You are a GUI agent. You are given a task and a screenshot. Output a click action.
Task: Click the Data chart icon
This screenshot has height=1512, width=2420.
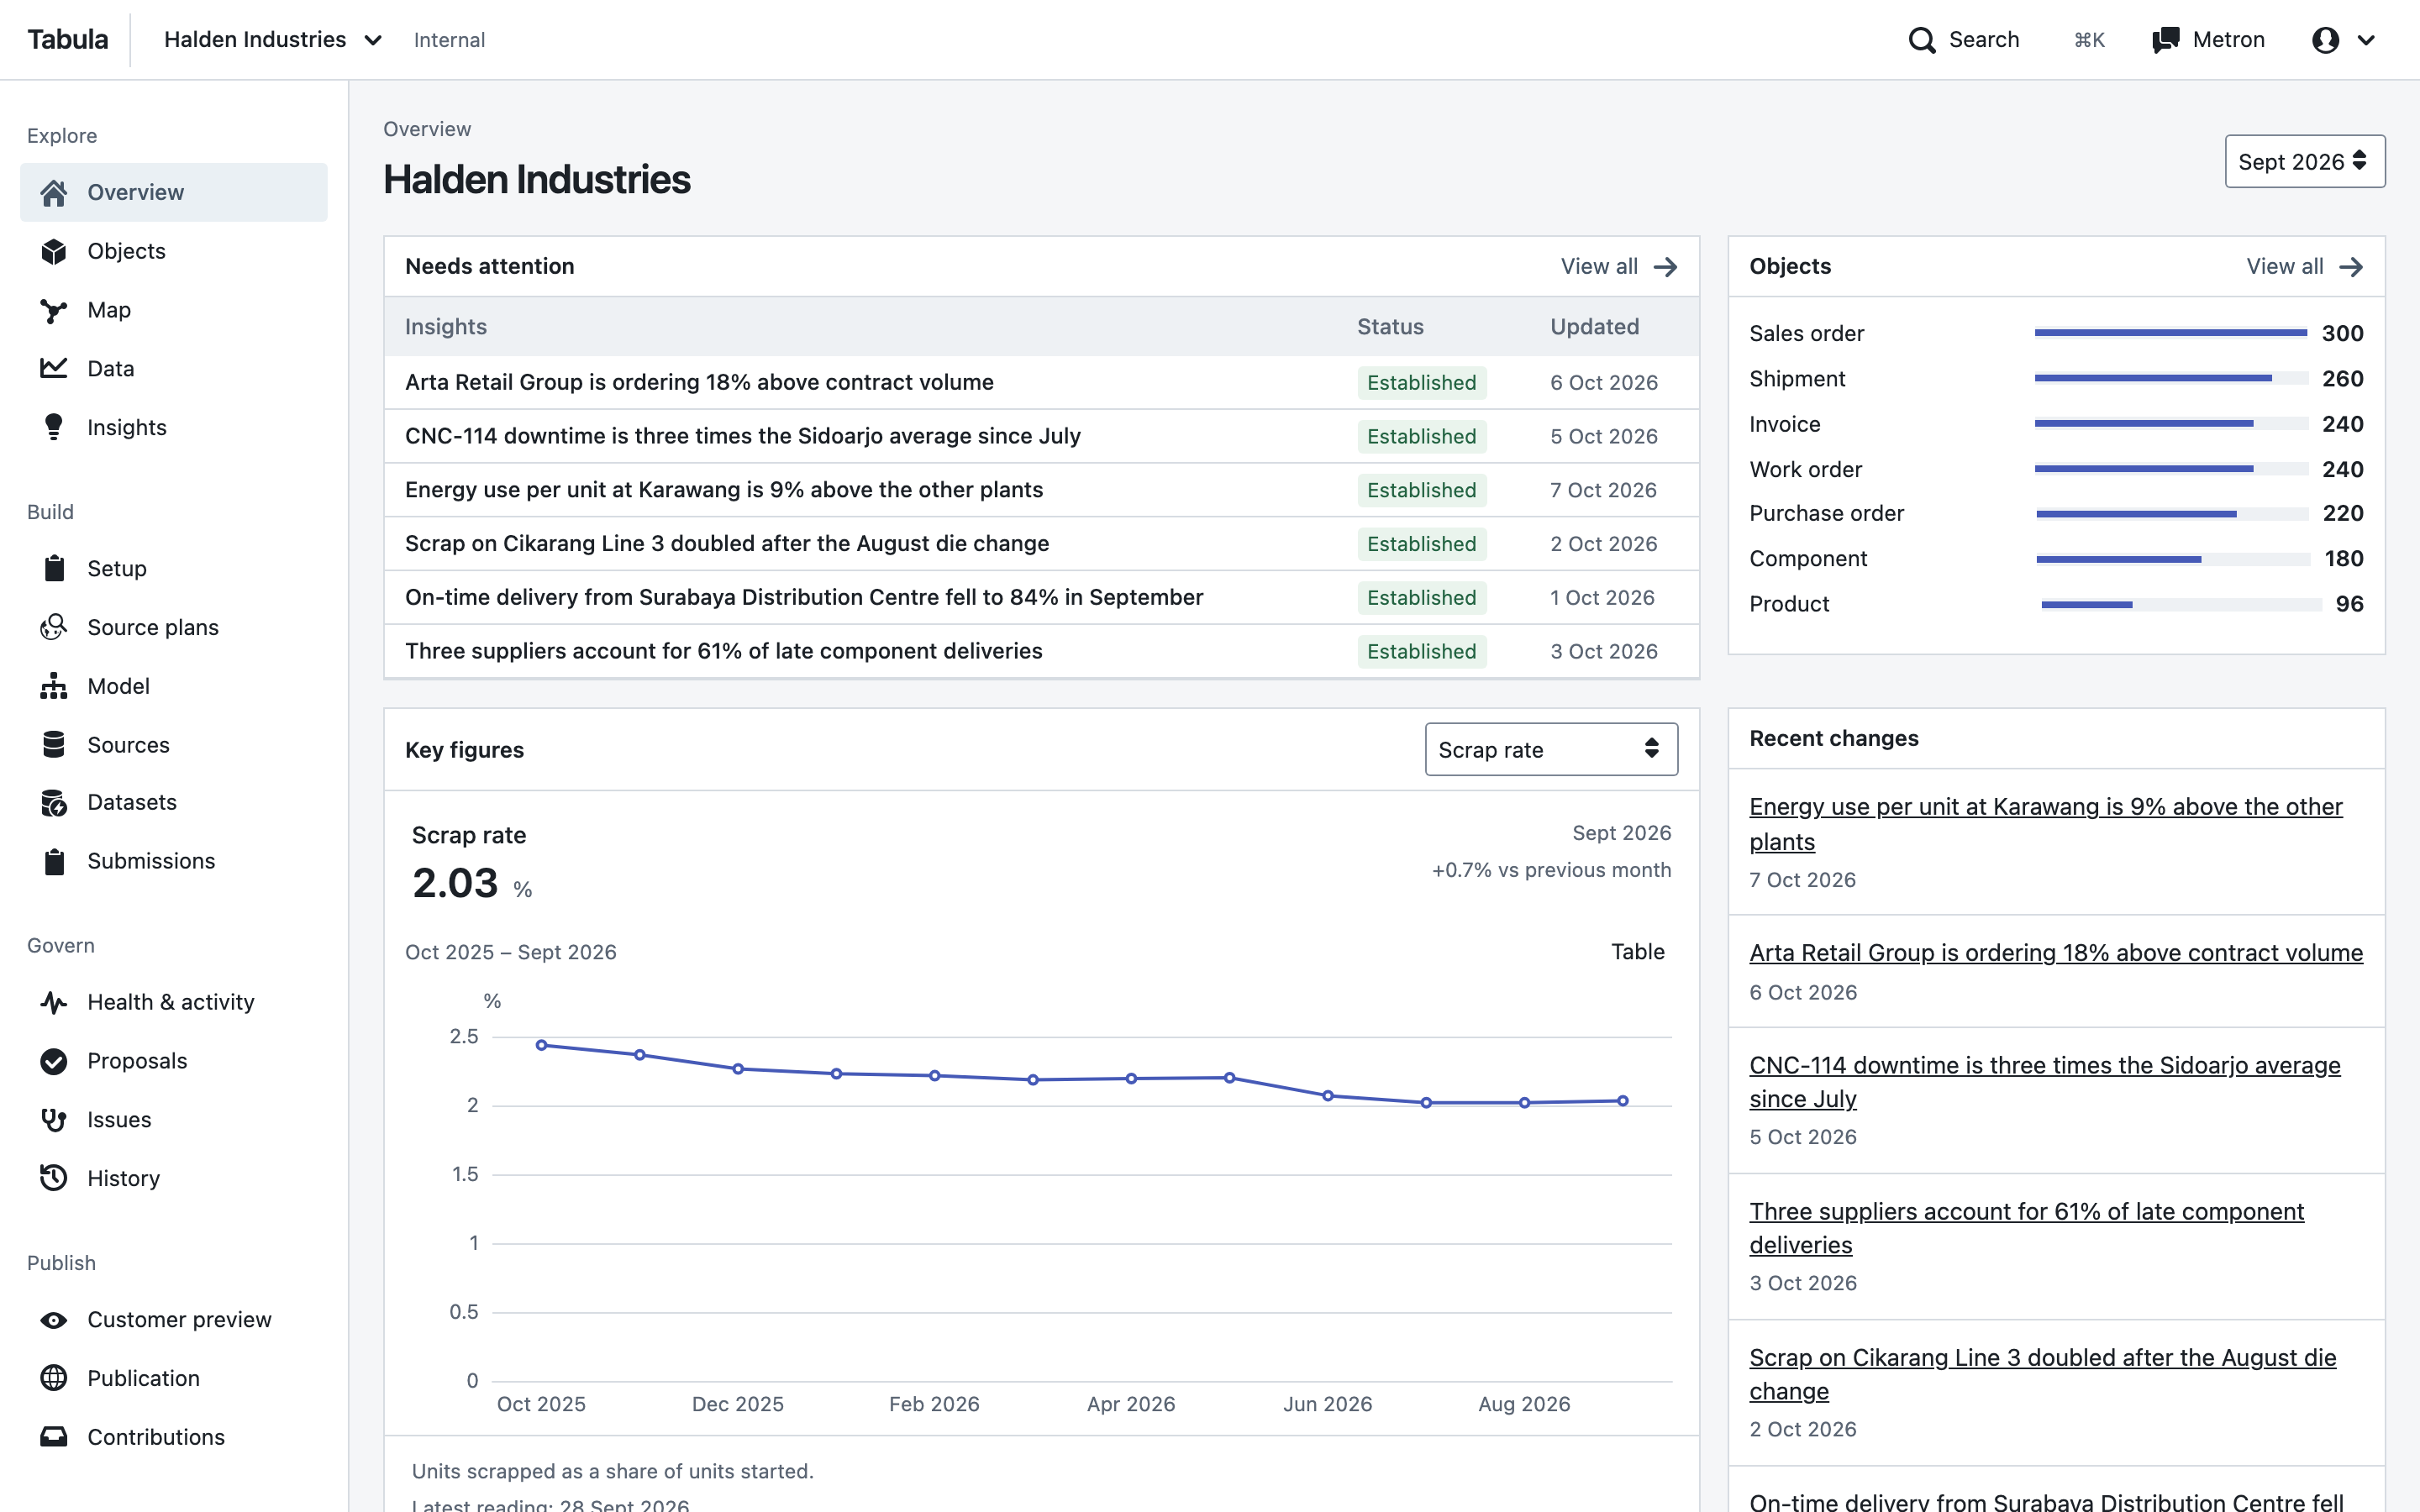click(54, 368)
